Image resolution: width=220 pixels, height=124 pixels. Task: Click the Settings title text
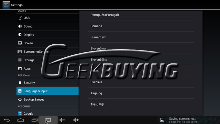[x=17, y=5]
